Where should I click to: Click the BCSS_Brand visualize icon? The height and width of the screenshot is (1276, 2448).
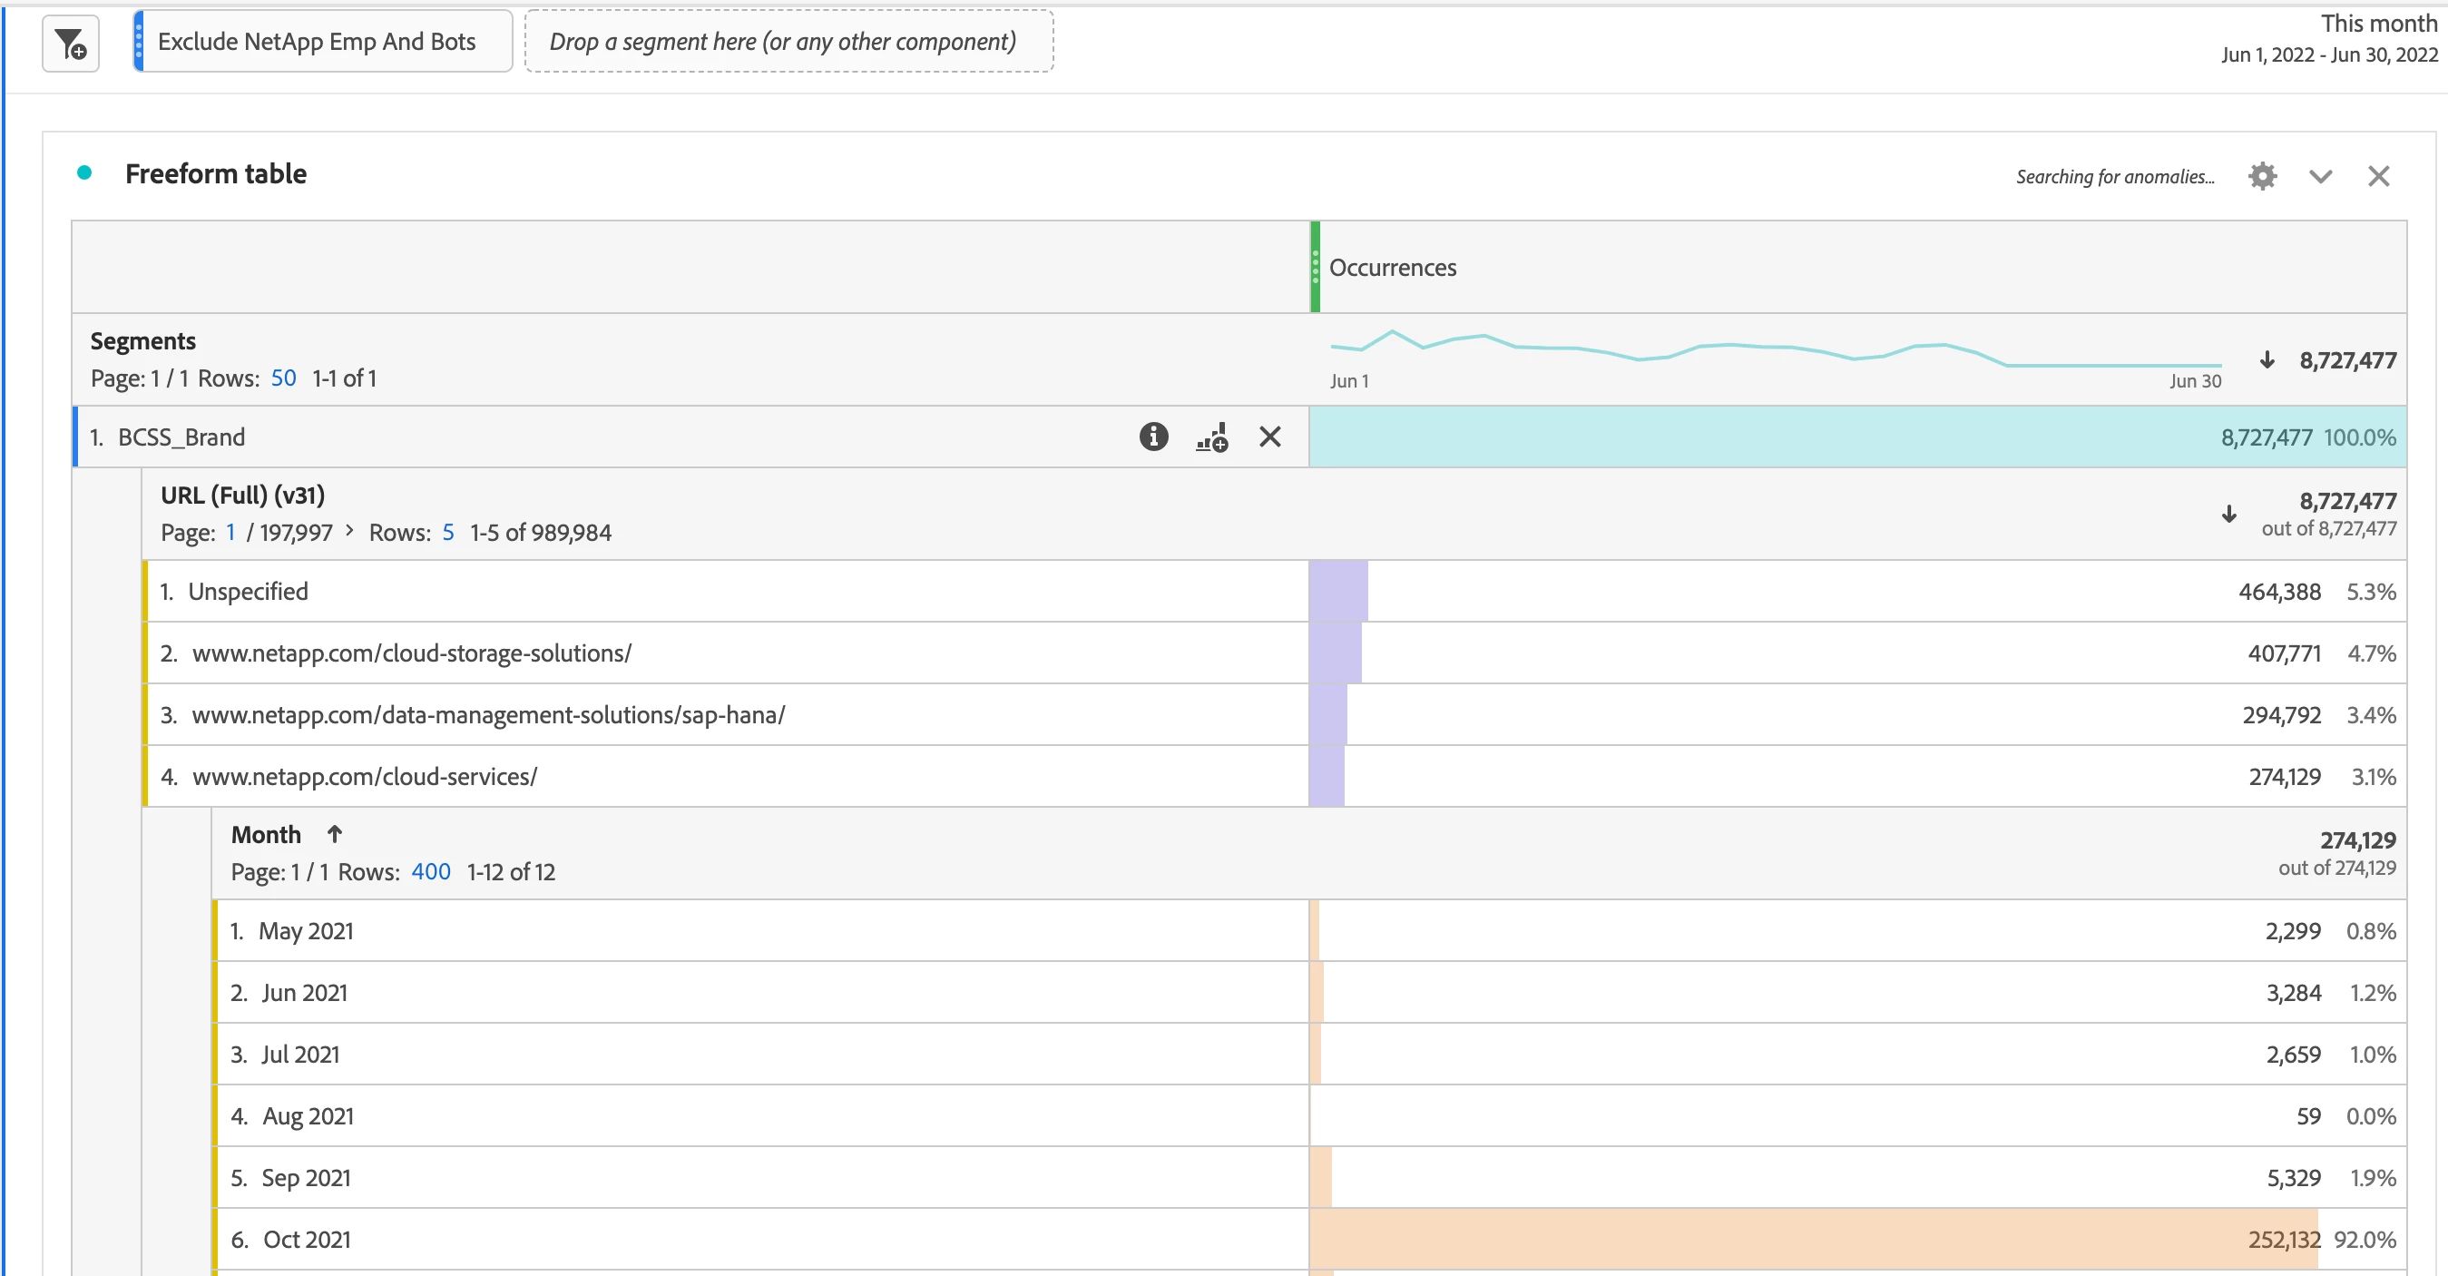[x=1211, y=437]
